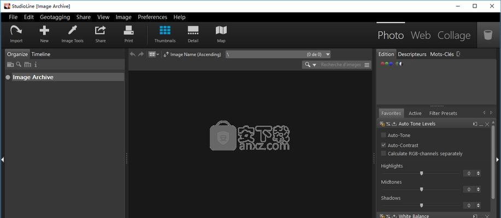
Task: Select the Filter Presets tab
Action: (443, 113)
